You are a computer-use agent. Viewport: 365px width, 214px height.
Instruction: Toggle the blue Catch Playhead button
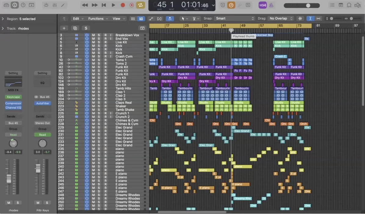pyautogui.click(x=170, y=19)
